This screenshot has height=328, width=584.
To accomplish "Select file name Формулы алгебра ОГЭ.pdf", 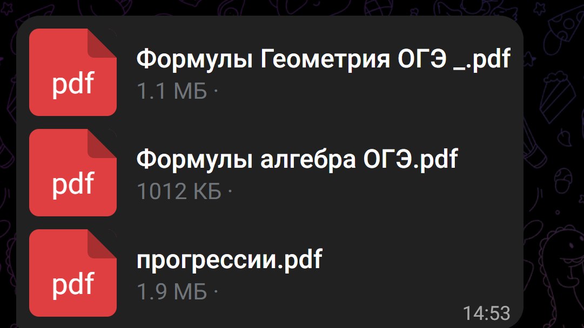I will pos(297,160).
